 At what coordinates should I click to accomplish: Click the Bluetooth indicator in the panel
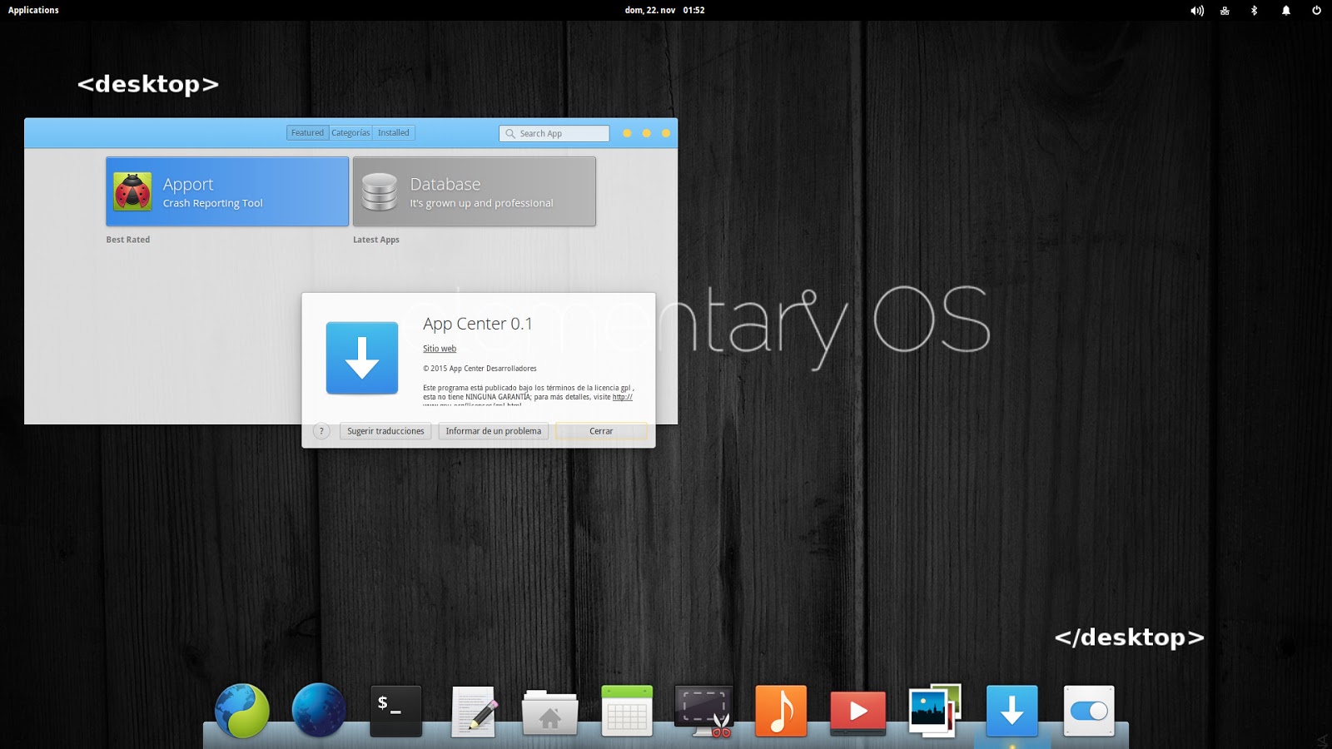point(1255,10)
